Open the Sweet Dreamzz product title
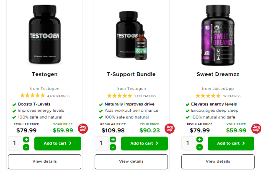Screen dimensions: 263x174 pyautogui.click(x=218, y=74)
